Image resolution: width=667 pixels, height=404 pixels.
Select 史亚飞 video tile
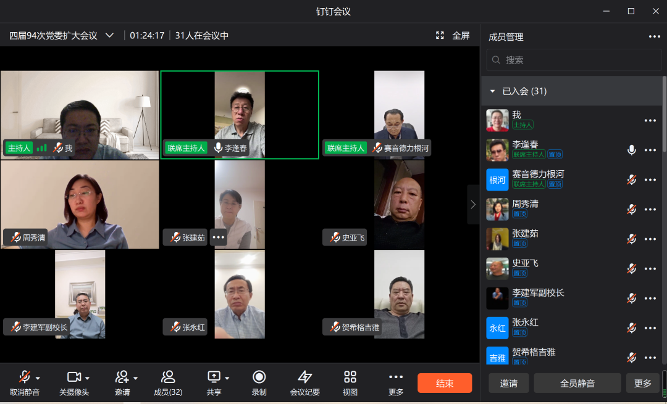coord(399,204)
